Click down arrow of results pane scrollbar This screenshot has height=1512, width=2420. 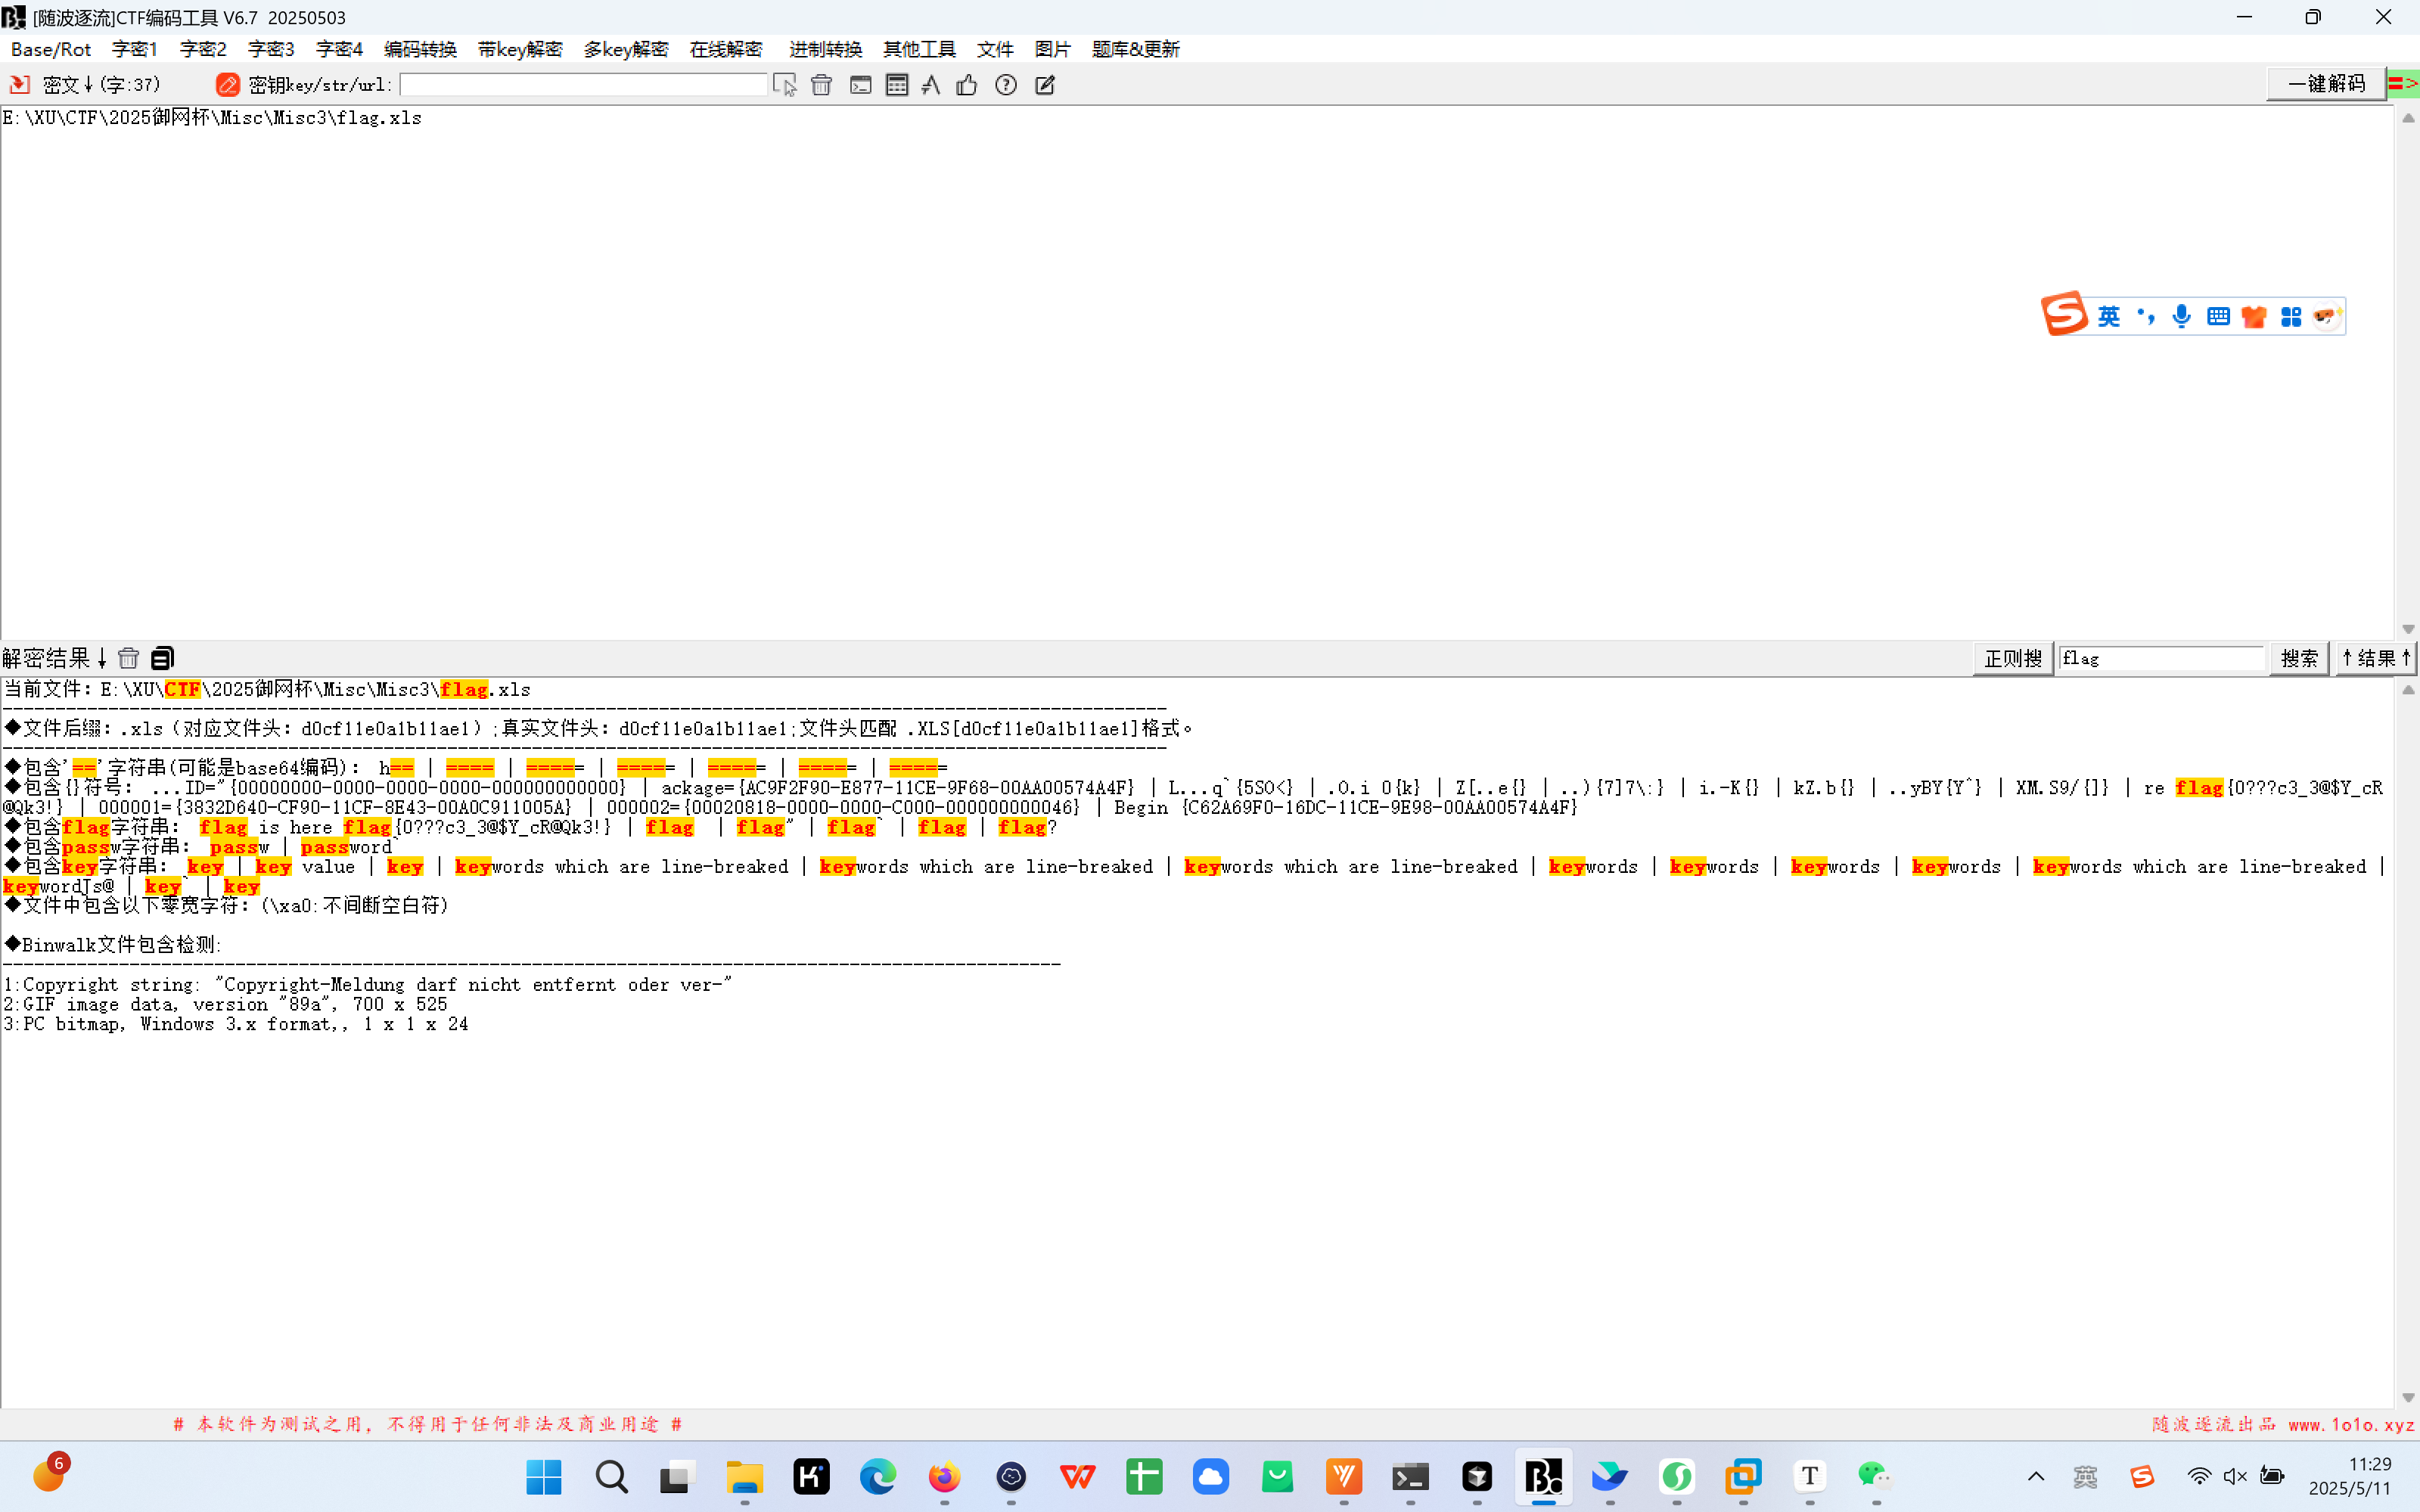pos(2408,1397)
